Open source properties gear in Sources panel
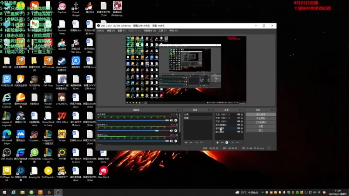 (x=227, y=142)
